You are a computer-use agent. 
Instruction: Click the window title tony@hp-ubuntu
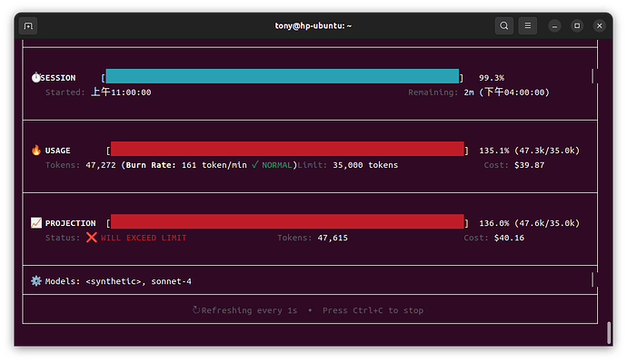[x=313, y=26]
